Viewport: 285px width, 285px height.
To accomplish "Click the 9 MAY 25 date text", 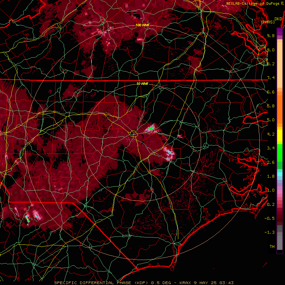I will click(x=206, y=283).
